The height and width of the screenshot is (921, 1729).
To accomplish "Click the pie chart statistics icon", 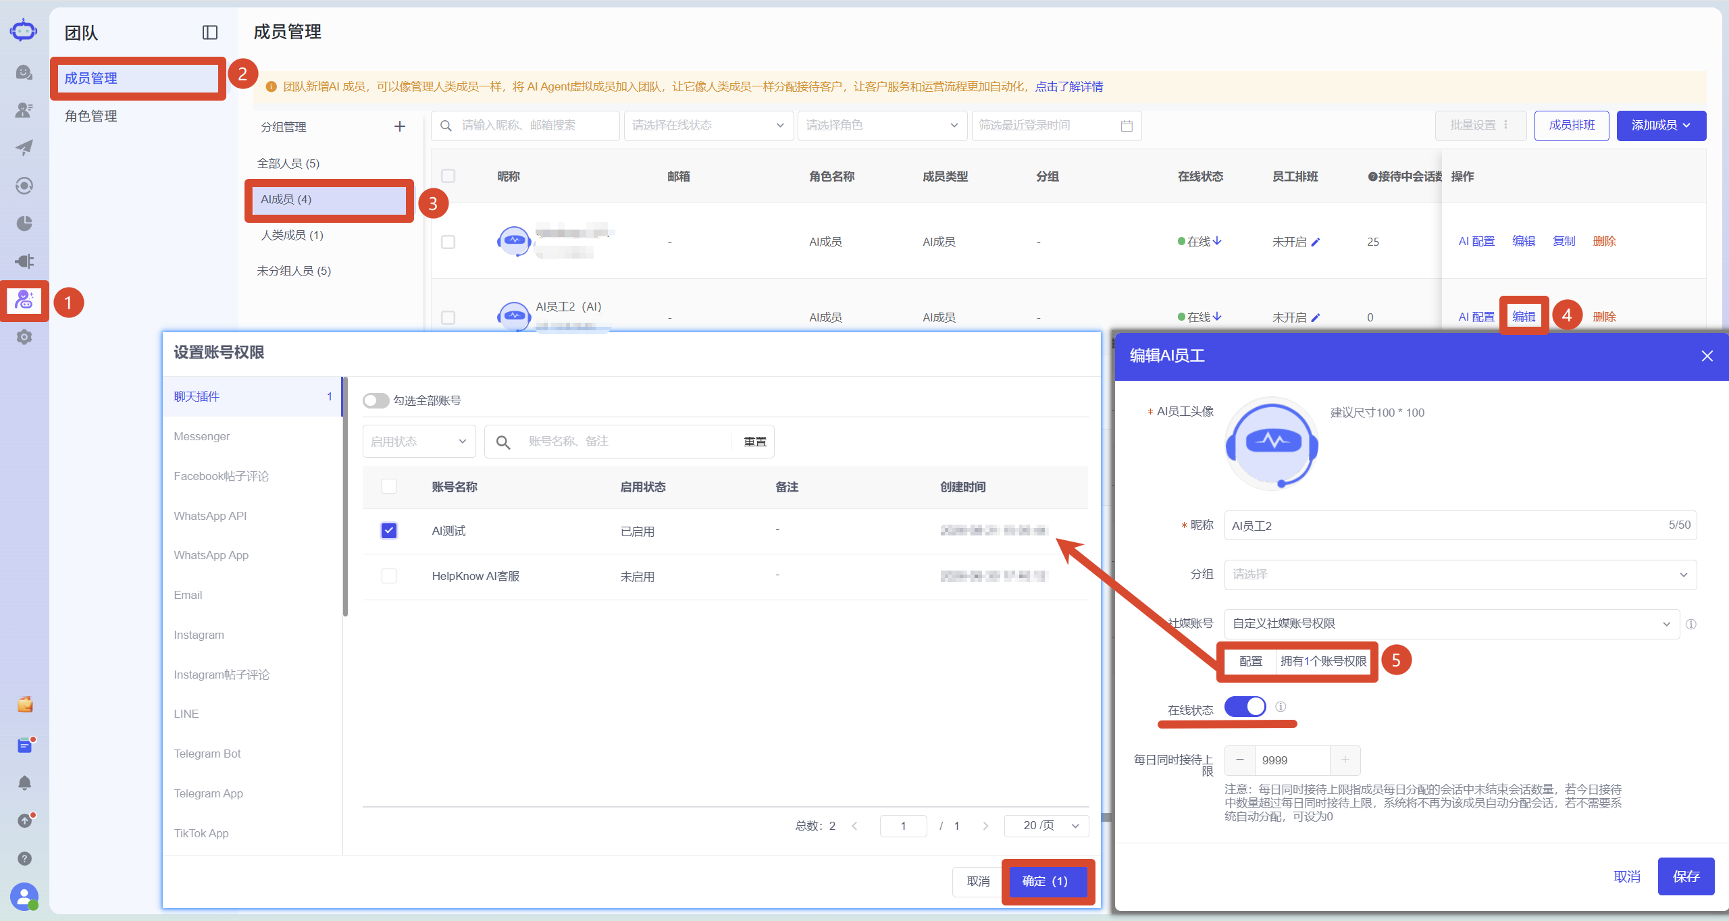I will tap(24, 223).
